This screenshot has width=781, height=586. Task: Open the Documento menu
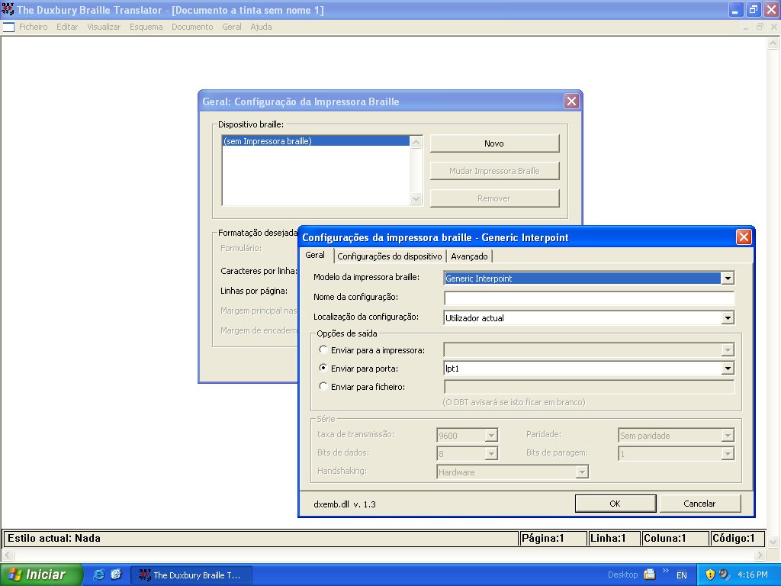pos(192,27)
